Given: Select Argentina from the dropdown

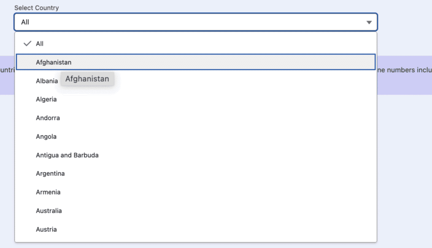Looking at the screenshot, I should [x=50, y=173].
